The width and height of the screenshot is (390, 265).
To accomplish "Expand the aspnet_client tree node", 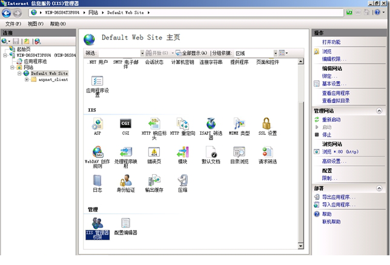I will tap(27, 79).
